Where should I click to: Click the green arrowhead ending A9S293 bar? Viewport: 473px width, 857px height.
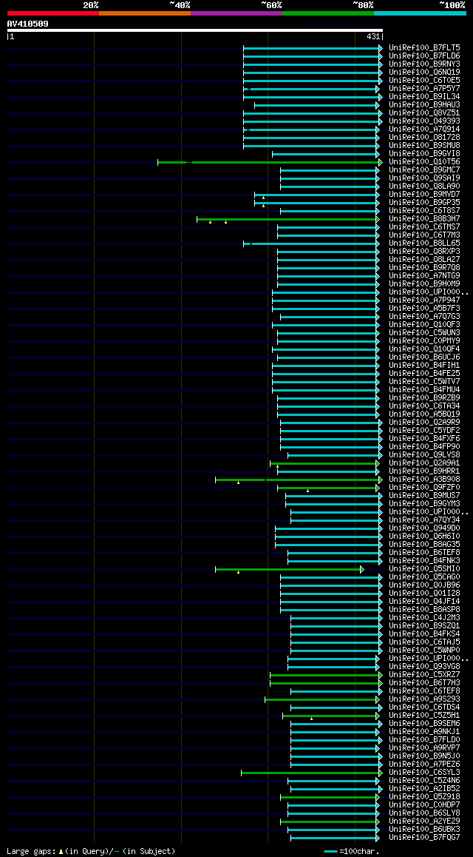tap(378, 699)
